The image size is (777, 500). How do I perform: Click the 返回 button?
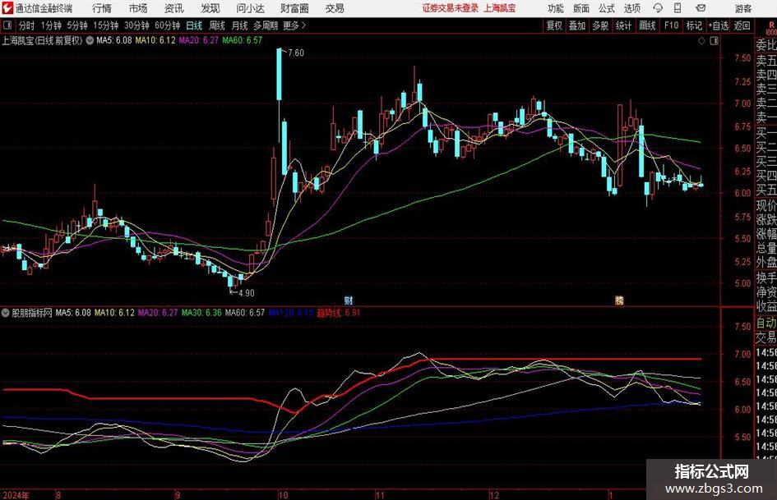click(742, 25)
